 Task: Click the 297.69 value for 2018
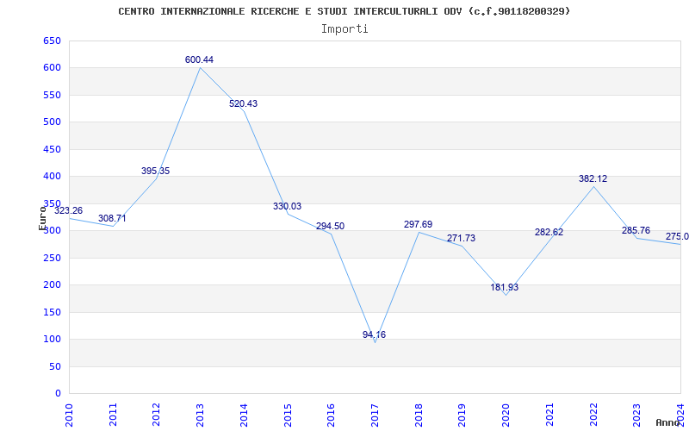tap(418, 225)
